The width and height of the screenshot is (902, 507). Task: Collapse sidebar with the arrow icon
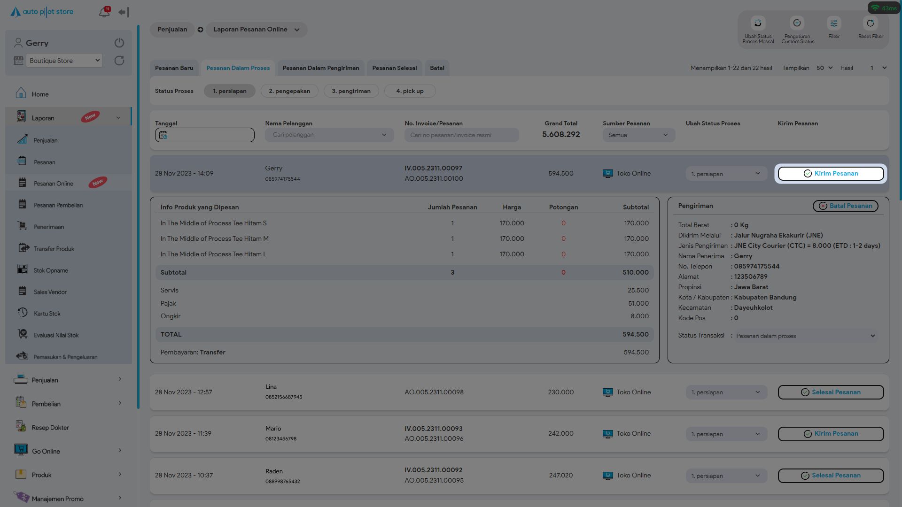click(123, 12)
